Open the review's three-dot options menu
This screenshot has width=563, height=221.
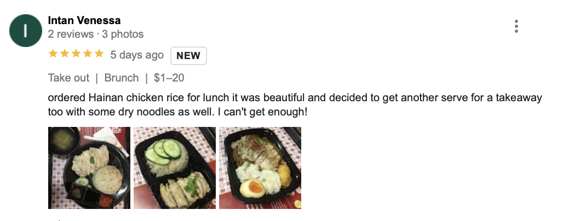516,26
